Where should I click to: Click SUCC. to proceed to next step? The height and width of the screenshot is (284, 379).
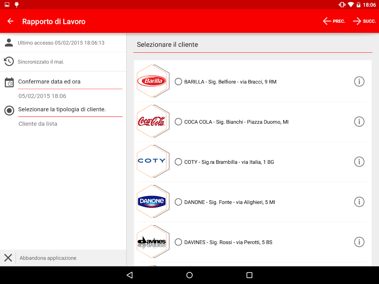(x=364, y=21)
